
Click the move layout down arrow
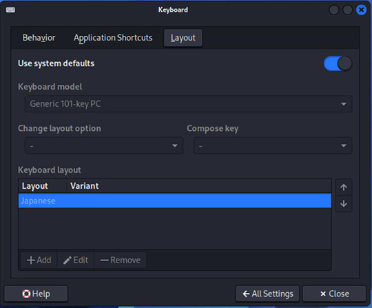[x=344, y=203]
